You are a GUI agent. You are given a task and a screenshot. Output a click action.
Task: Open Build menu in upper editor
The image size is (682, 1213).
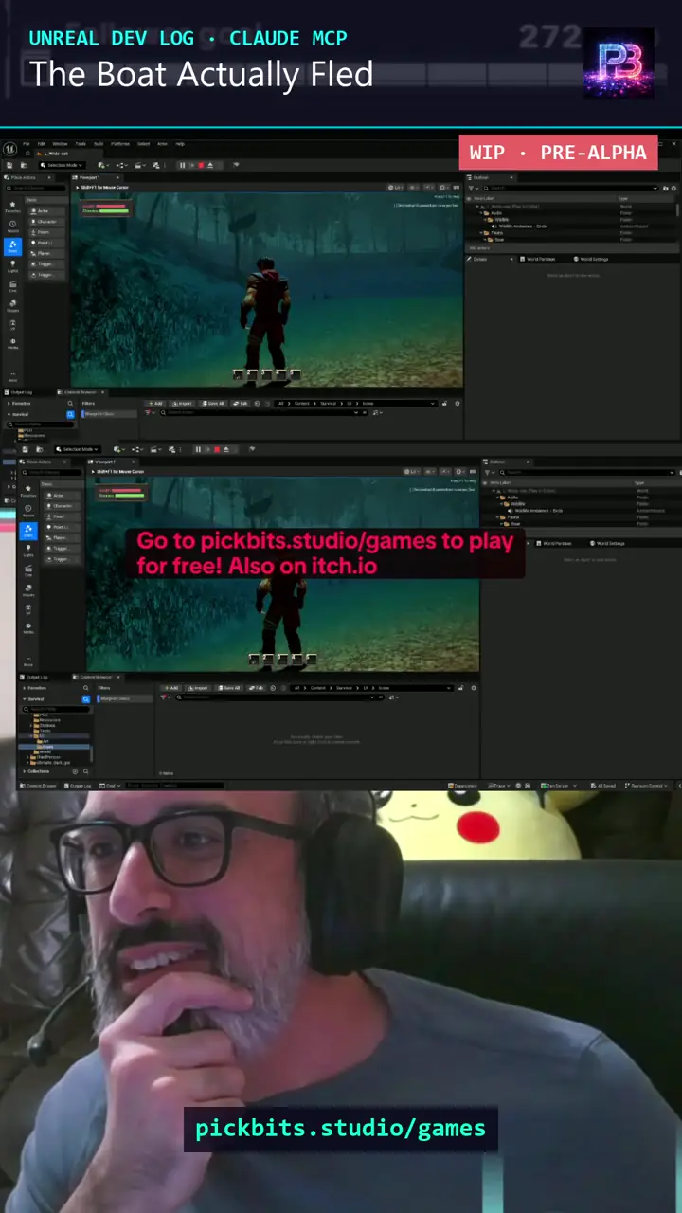99,143
